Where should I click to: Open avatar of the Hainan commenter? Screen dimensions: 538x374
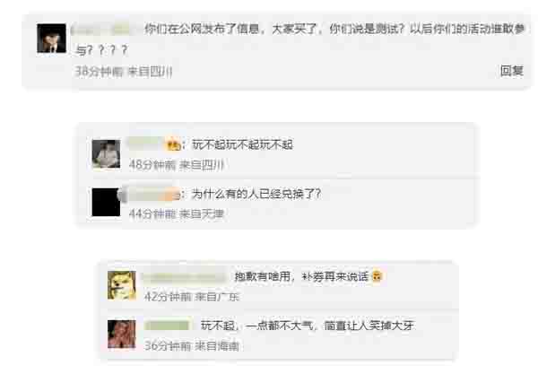122,335
